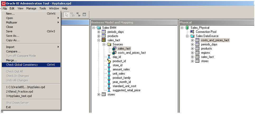Expand physical products table node
The width and height of the screenshot is (255, 114).
click(x=192, y=48)
